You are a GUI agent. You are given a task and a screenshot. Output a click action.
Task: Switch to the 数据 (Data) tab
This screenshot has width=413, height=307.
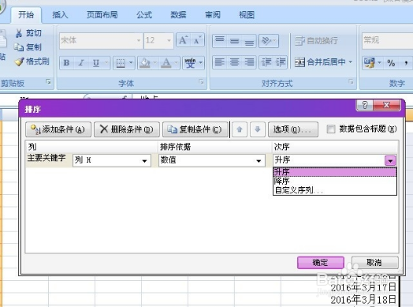coord(178,14)
